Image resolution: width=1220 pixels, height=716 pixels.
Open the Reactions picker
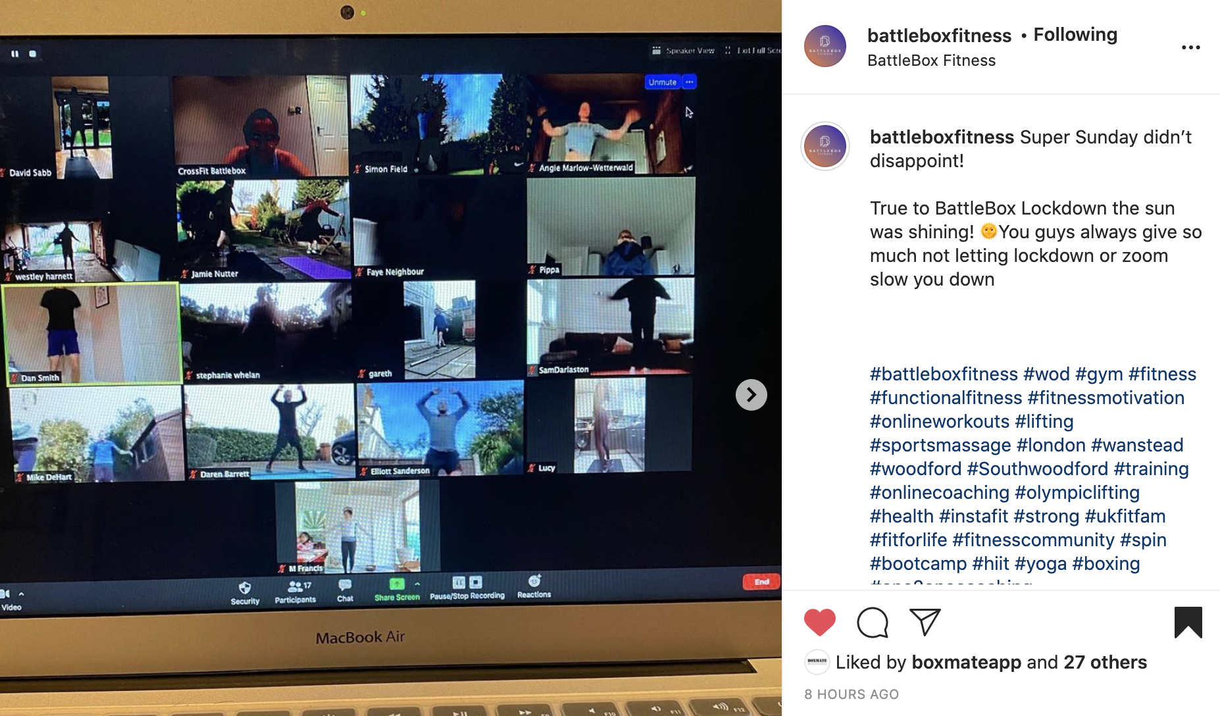point(534,582)
